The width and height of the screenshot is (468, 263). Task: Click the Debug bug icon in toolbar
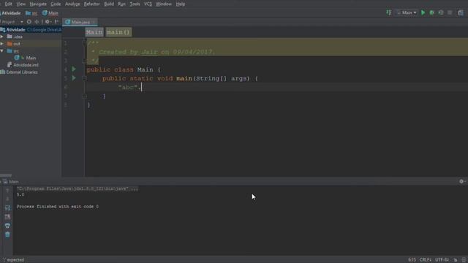click(432, 12)
